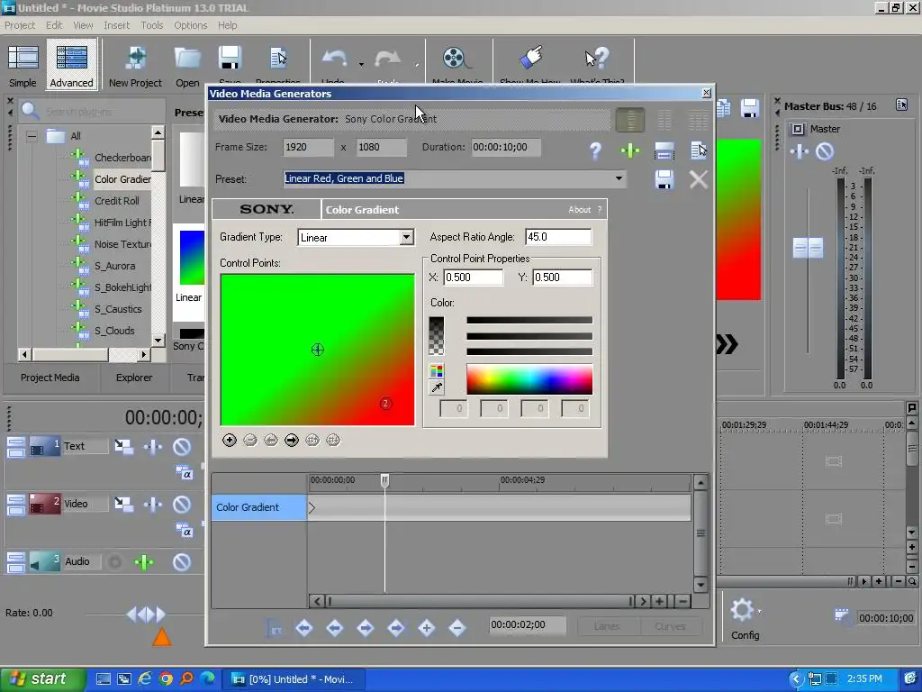
Task: Mute the Text track
Action: (182, 447)
